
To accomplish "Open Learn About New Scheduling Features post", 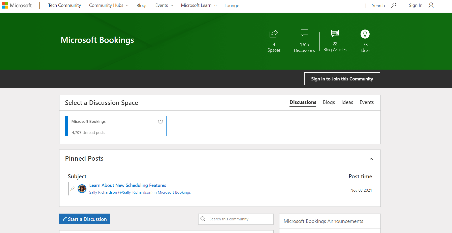I will click(128, 185).
